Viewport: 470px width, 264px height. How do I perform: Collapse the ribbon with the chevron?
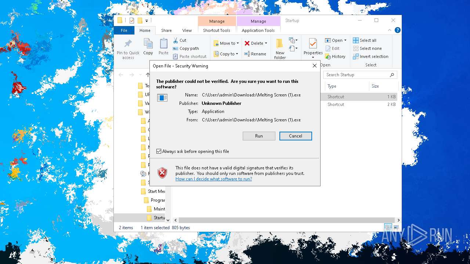[x=390, y=30]
